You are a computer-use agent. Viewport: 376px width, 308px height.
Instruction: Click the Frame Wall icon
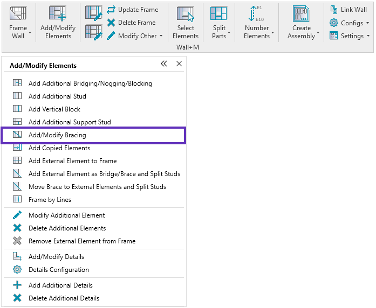point(18,14)
